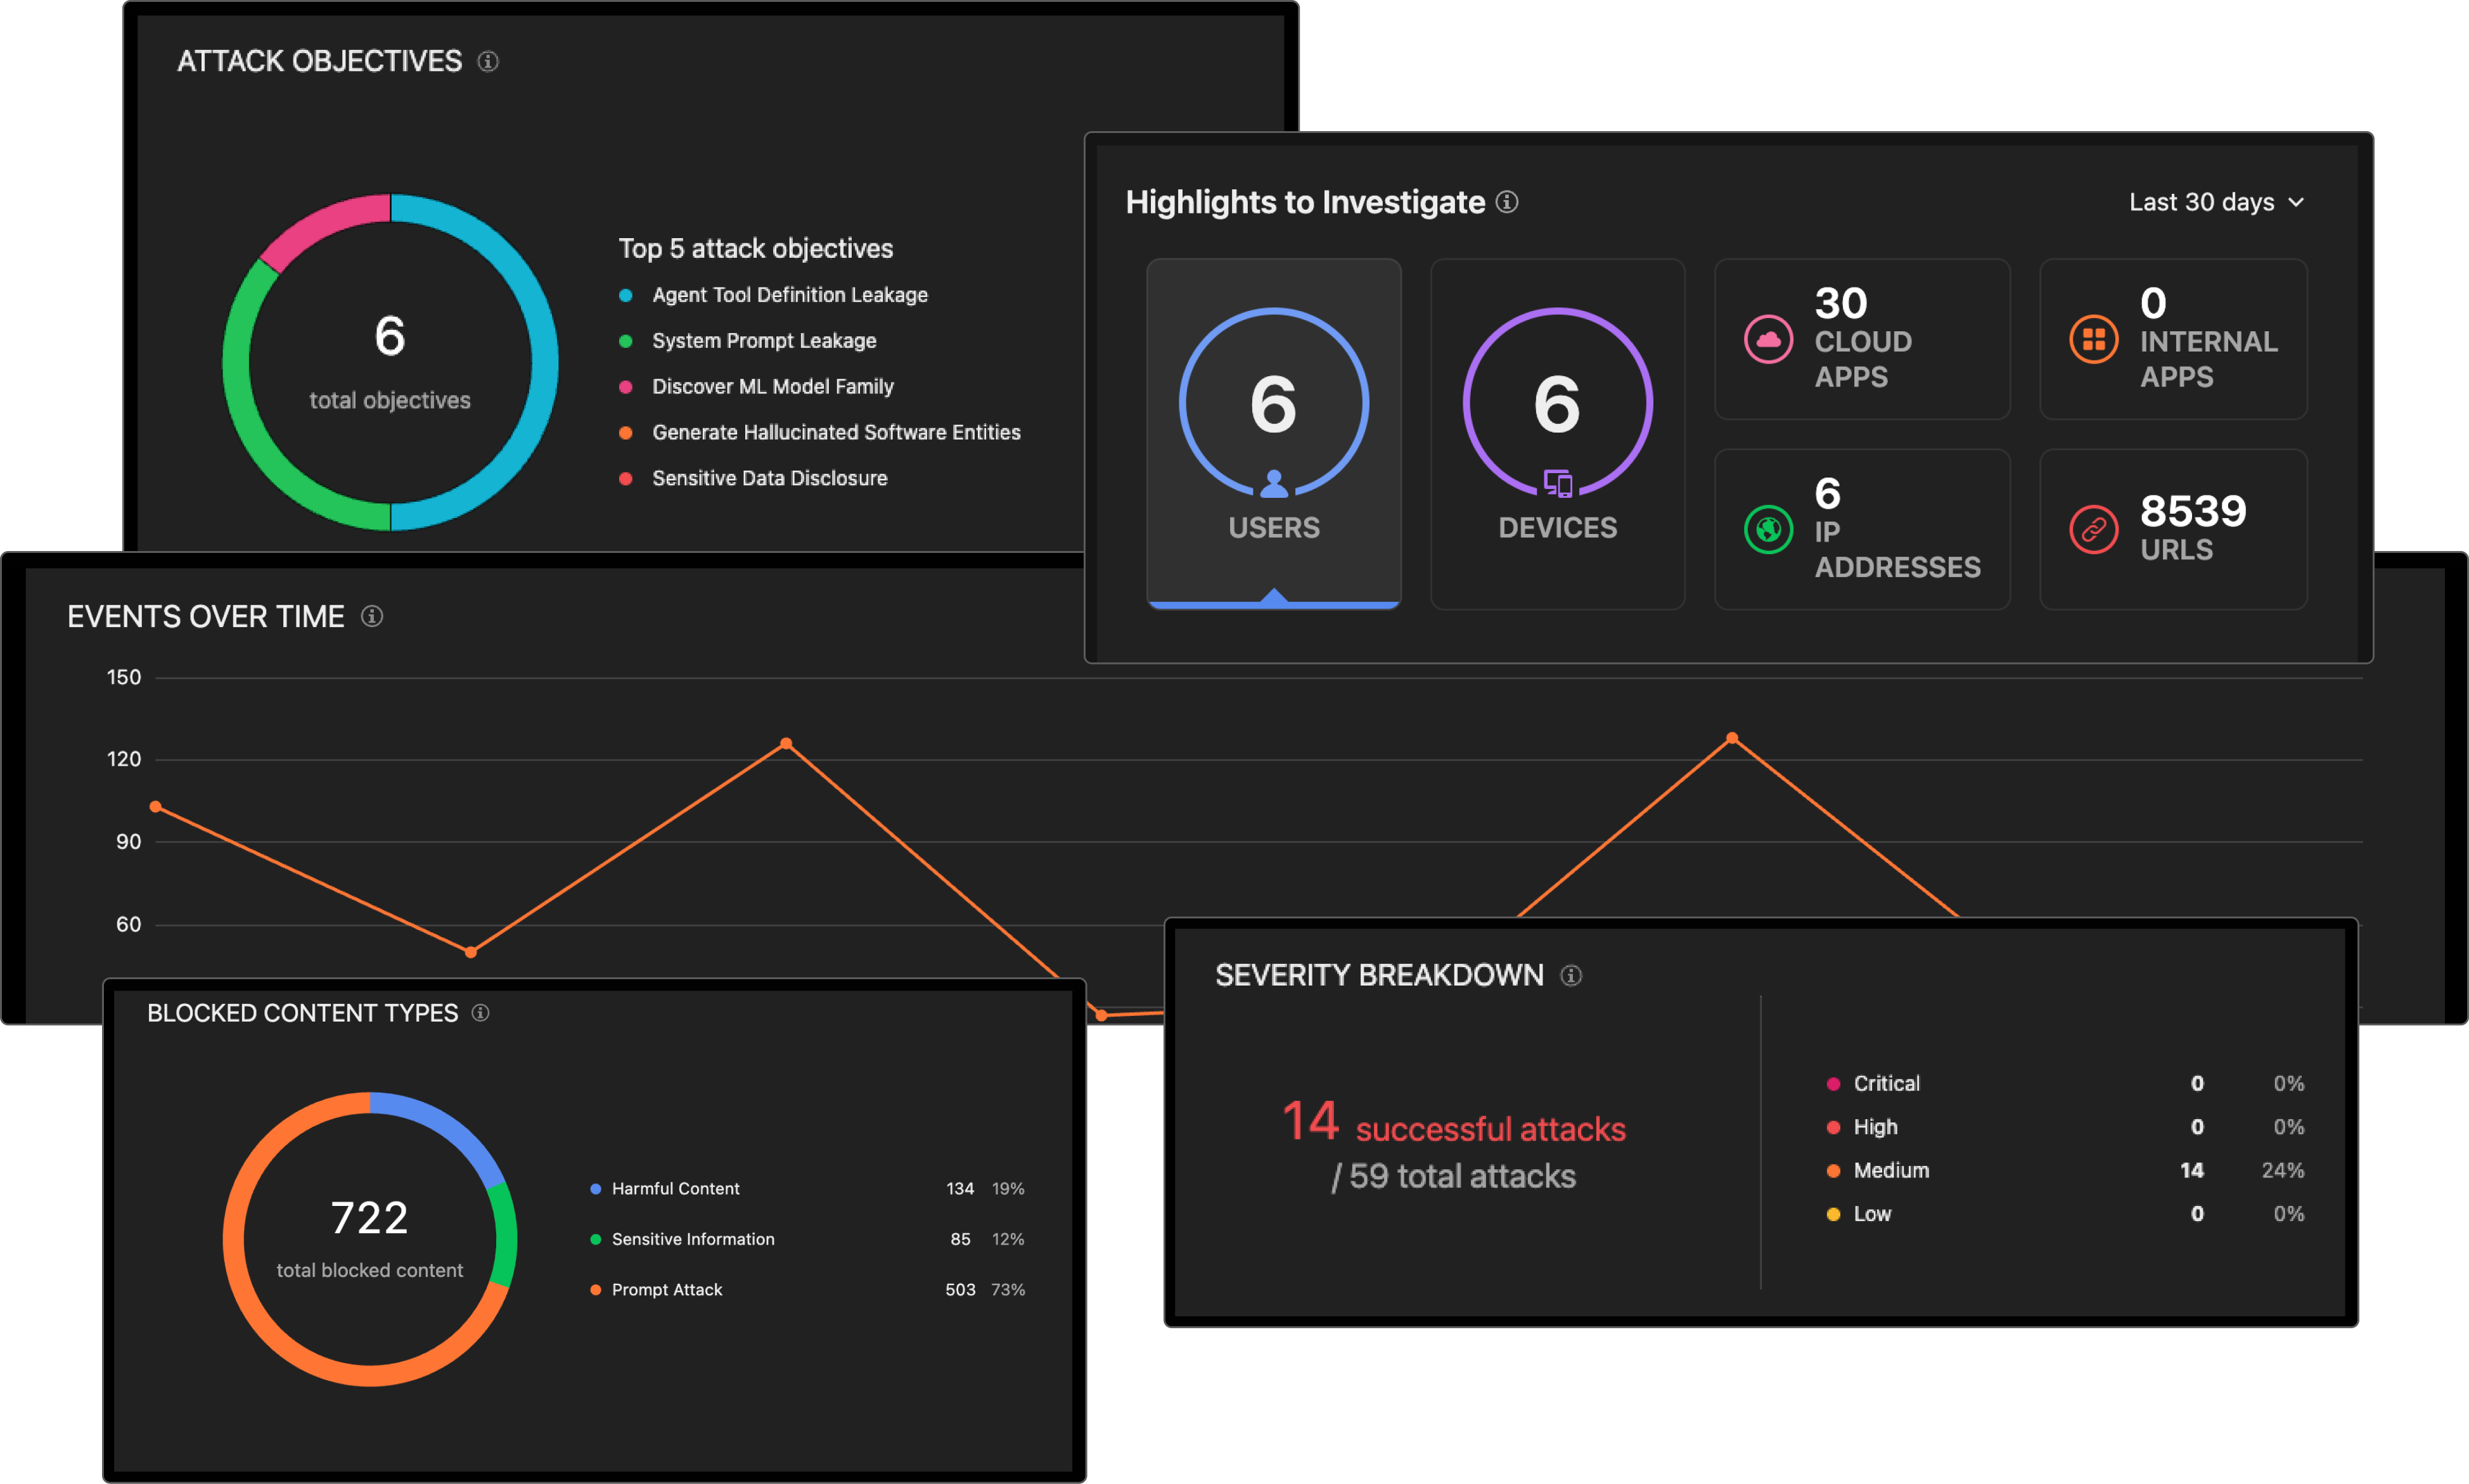The width and height of the screenshot is (2469, 1484).
Task: Click the 14 successful attacks text
Action: pyautogui.click(x=1454, y=1123)
